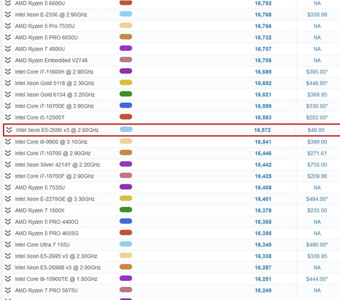
Task: Click the $389.95 price
Action: point(317,95)
